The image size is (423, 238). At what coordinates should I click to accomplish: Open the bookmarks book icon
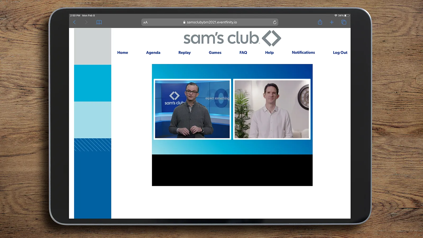coord(99,22)
